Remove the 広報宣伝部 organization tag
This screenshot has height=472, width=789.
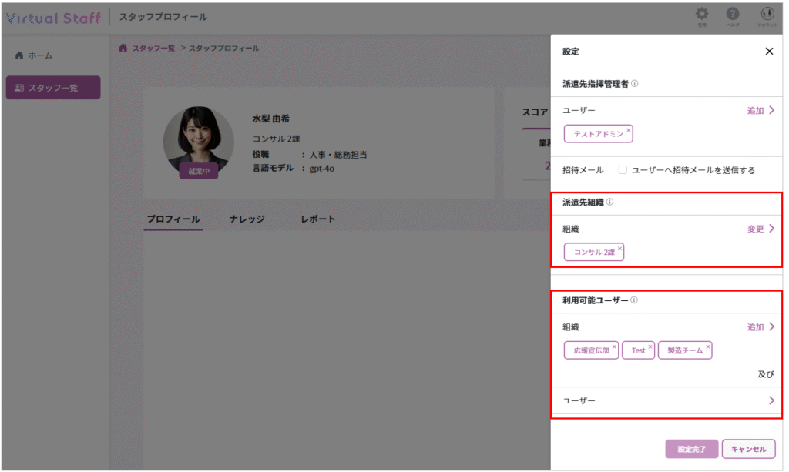click(x=614, y=346)
